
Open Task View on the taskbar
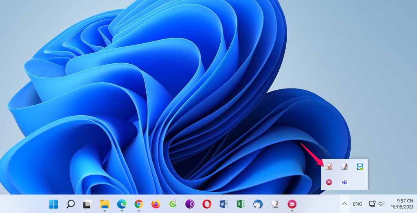[87, 204]
